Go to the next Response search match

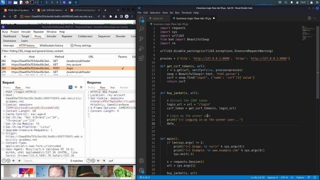[x=103, y=160]
